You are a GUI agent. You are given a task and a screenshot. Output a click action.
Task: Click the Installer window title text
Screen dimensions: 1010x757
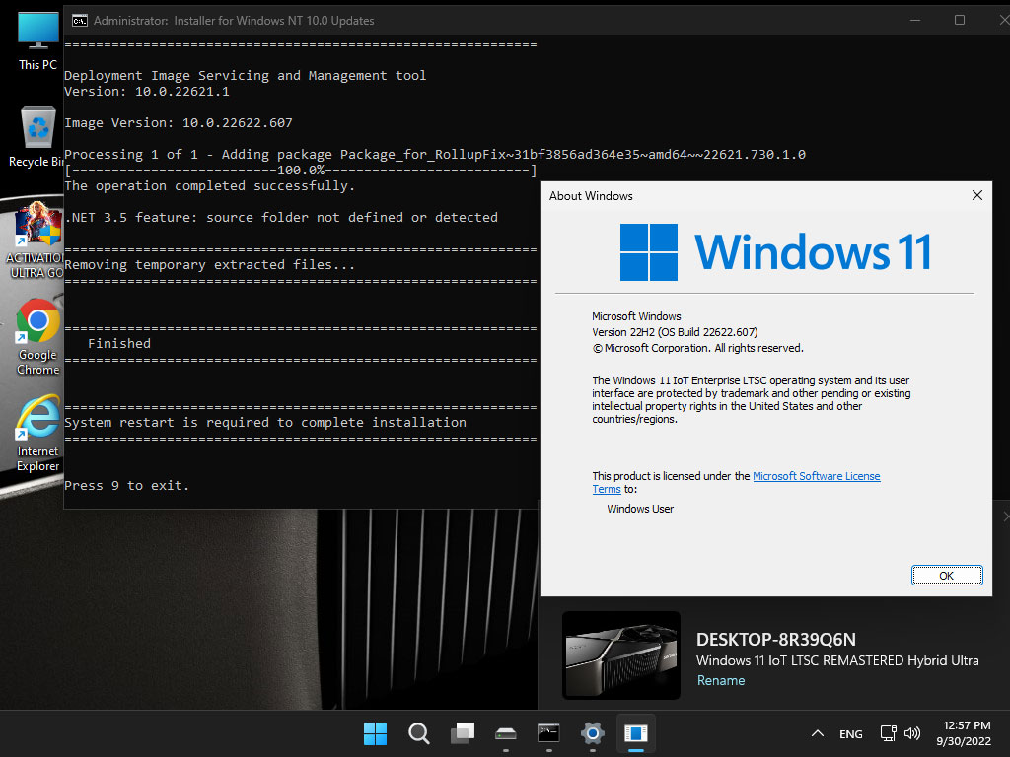pyautogui.click(x=233, y=21)
